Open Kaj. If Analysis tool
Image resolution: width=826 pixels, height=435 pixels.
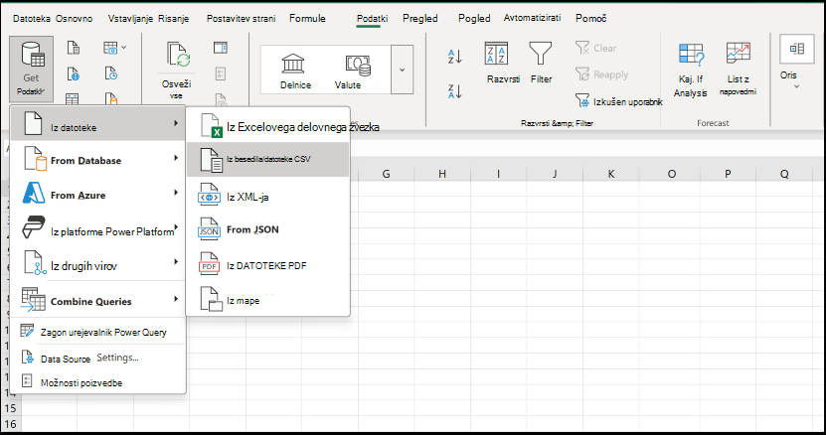tap(690, 71)
